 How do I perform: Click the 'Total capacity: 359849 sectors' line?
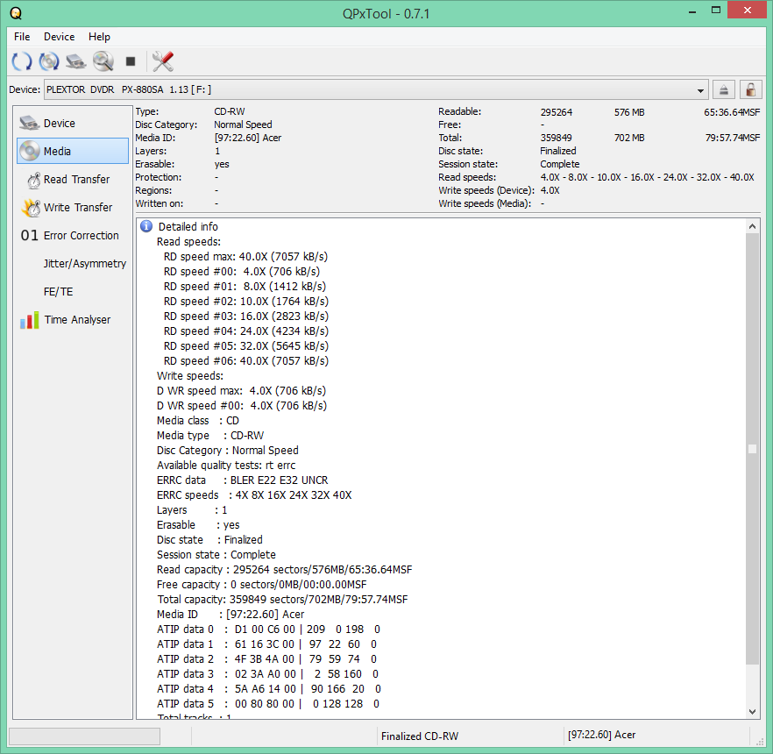point(282,600)
